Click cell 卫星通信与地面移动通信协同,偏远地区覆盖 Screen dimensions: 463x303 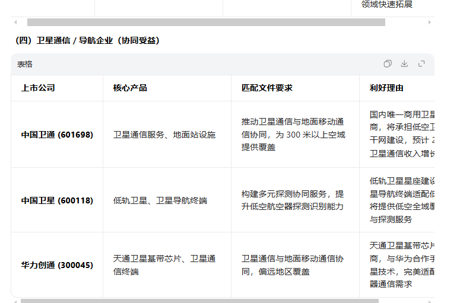pos(295,265)
